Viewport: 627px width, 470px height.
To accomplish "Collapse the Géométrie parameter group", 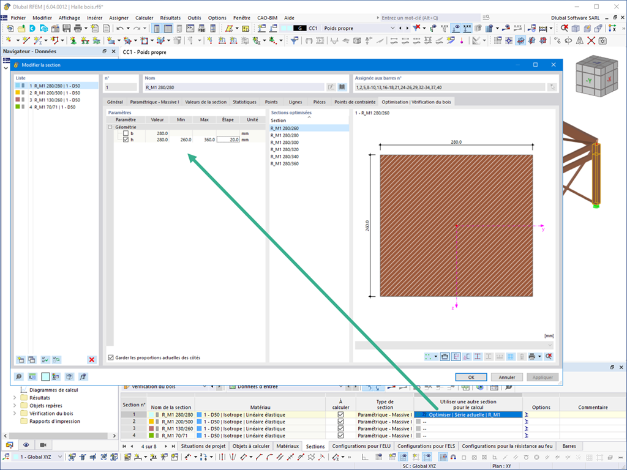I will (x=110, y=127).
